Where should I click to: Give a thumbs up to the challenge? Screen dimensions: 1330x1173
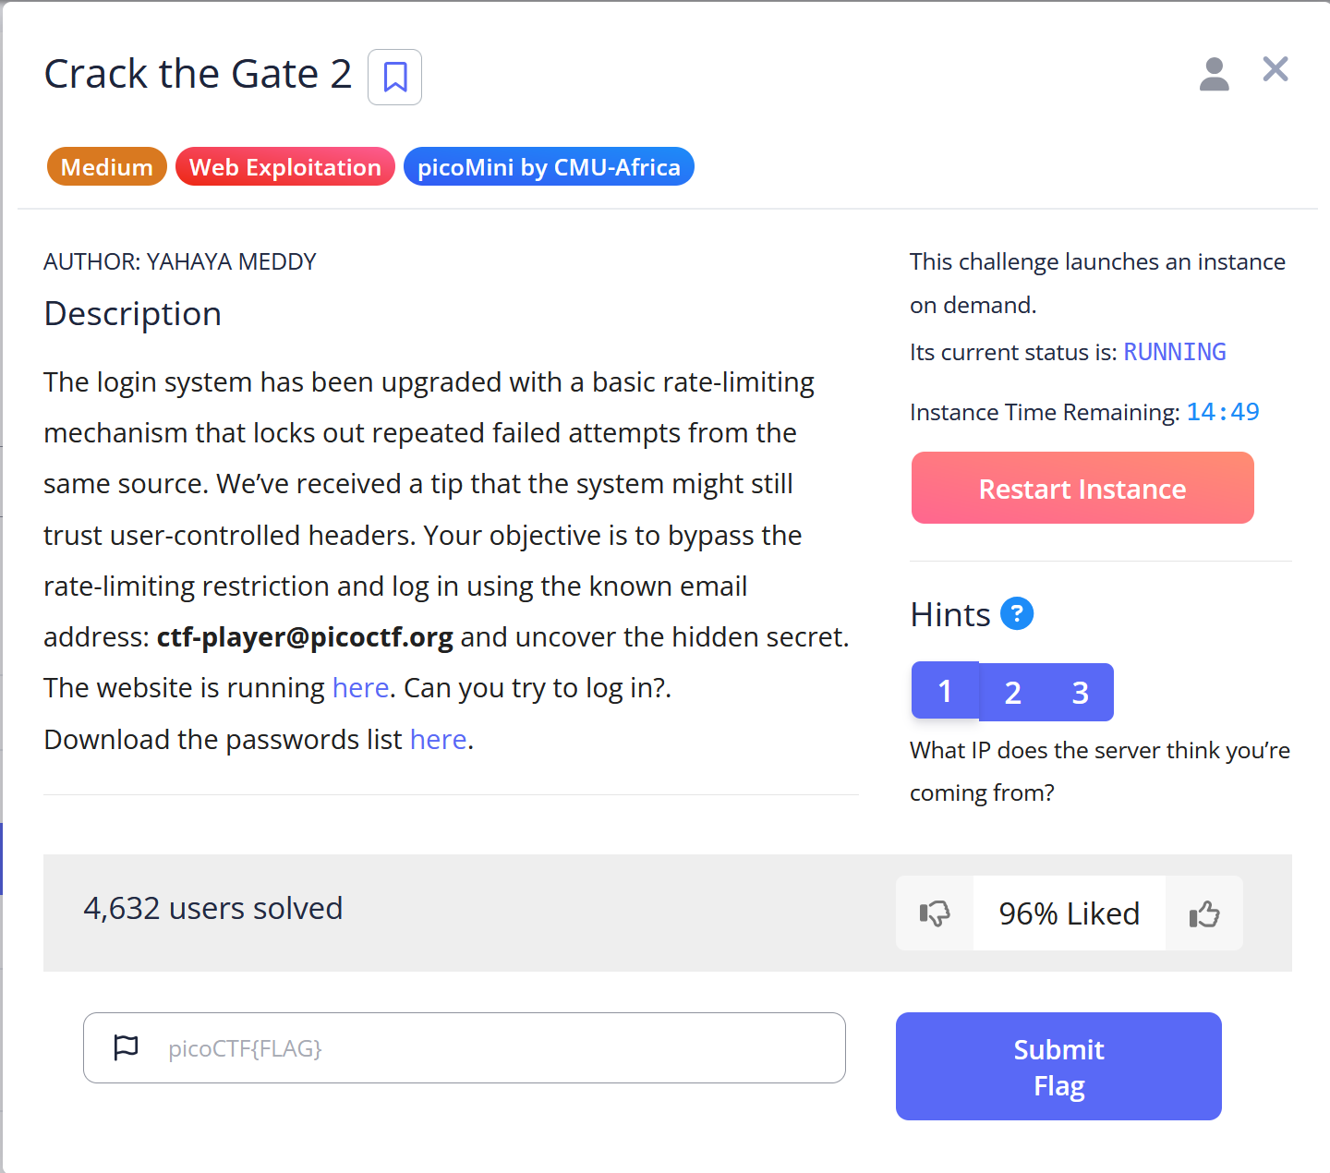(x=1203, y=913)
